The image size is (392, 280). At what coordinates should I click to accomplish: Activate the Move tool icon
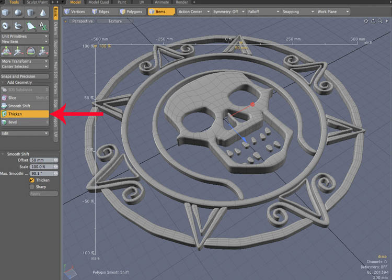click(x=18, y=51)
